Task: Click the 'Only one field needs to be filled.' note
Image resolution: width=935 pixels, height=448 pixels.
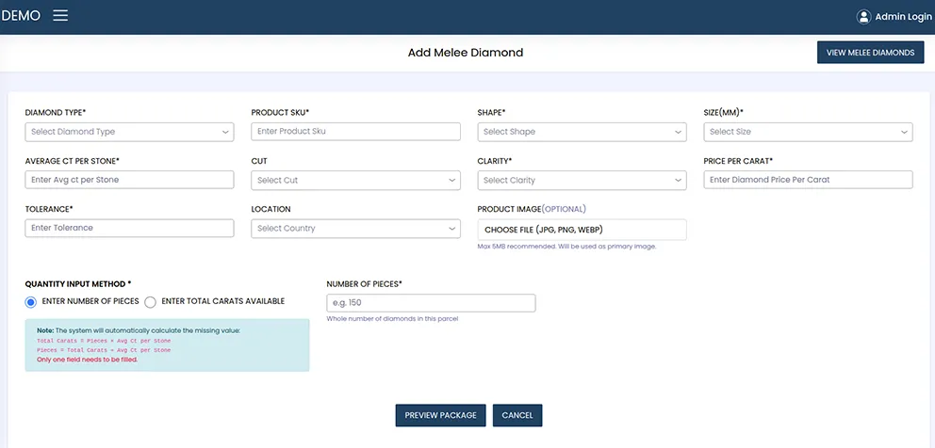Action: [87, 360]
